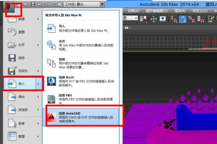
Task: Toggle the 3D Snaps magnet button
Action: (x=174, y=19)
